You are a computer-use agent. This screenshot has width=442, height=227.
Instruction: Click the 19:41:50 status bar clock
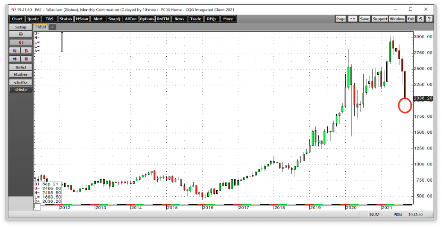(x=416, y=215)
